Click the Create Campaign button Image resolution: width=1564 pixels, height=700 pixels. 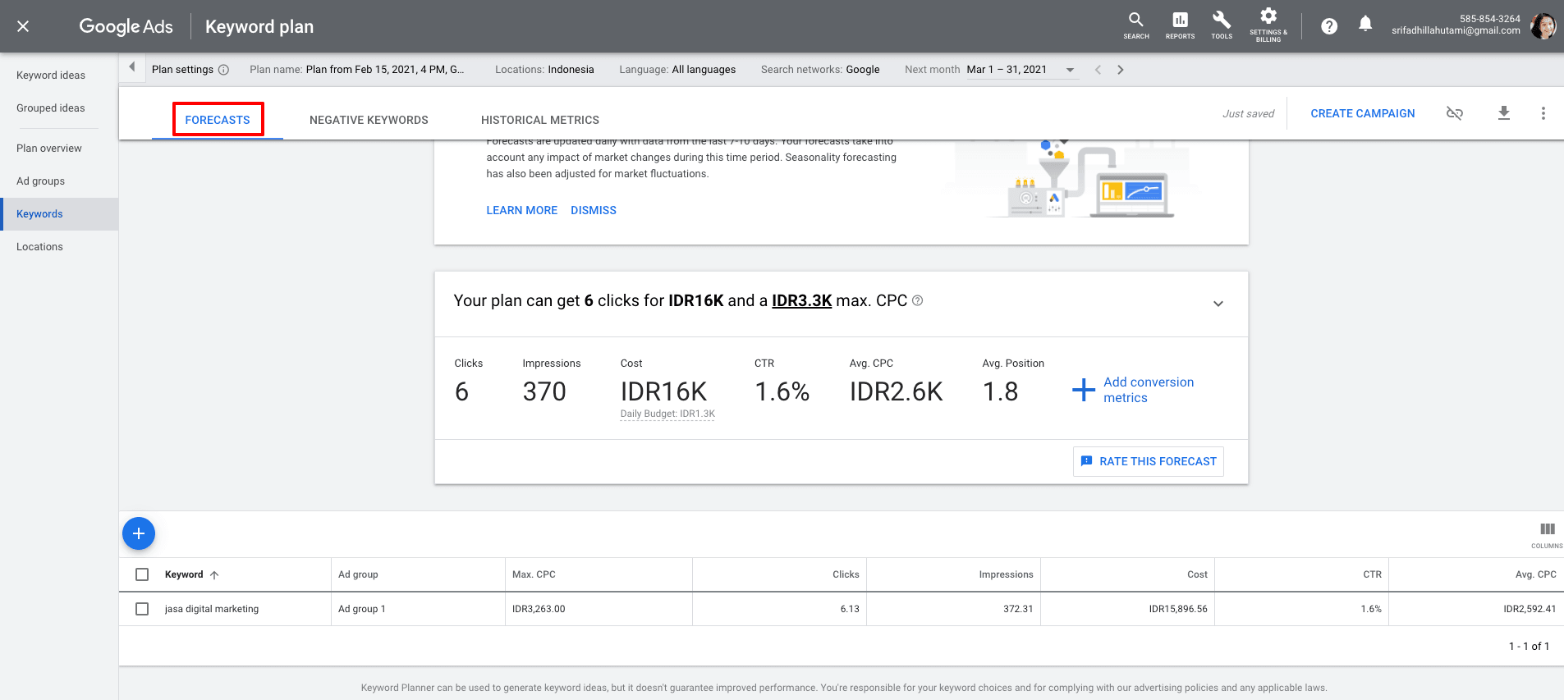click(x=1362, y=113)
